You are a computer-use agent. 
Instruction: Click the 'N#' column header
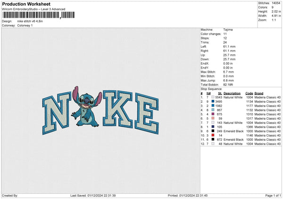208,93
